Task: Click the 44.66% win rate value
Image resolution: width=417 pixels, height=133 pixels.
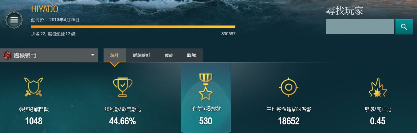Action: click(x=122, y=121)
